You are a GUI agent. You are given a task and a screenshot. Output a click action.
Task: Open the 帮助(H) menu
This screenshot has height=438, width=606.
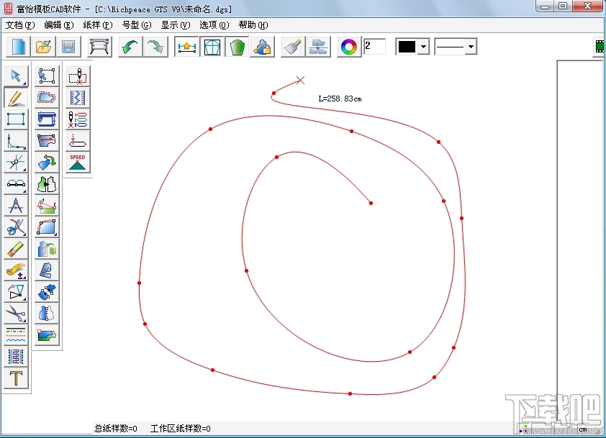(x=253, y=25)
